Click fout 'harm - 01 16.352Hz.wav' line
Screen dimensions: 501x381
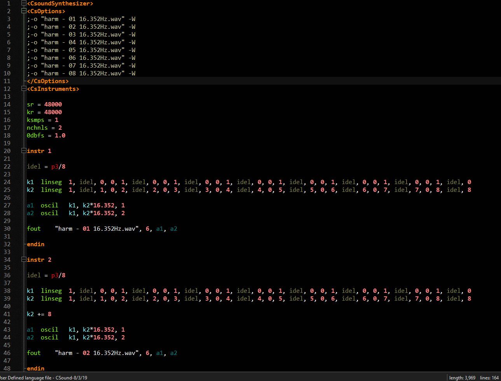(x=102, y=229)
